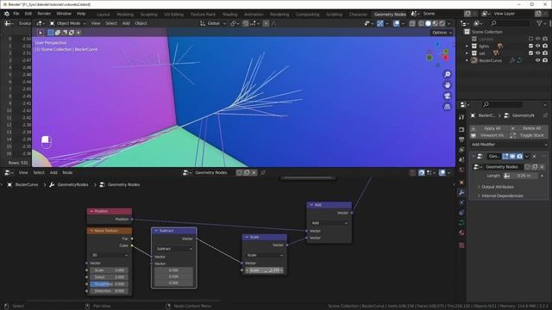Screen dimensions: 552x310
Task: Open the Render properties tab
Action: coord(461,130)
